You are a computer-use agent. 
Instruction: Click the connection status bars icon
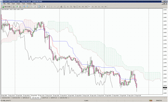pos(151,100)
